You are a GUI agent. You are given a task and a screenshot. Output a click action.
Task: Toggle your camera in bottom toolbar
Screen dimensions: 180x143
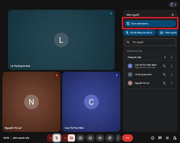71,138
